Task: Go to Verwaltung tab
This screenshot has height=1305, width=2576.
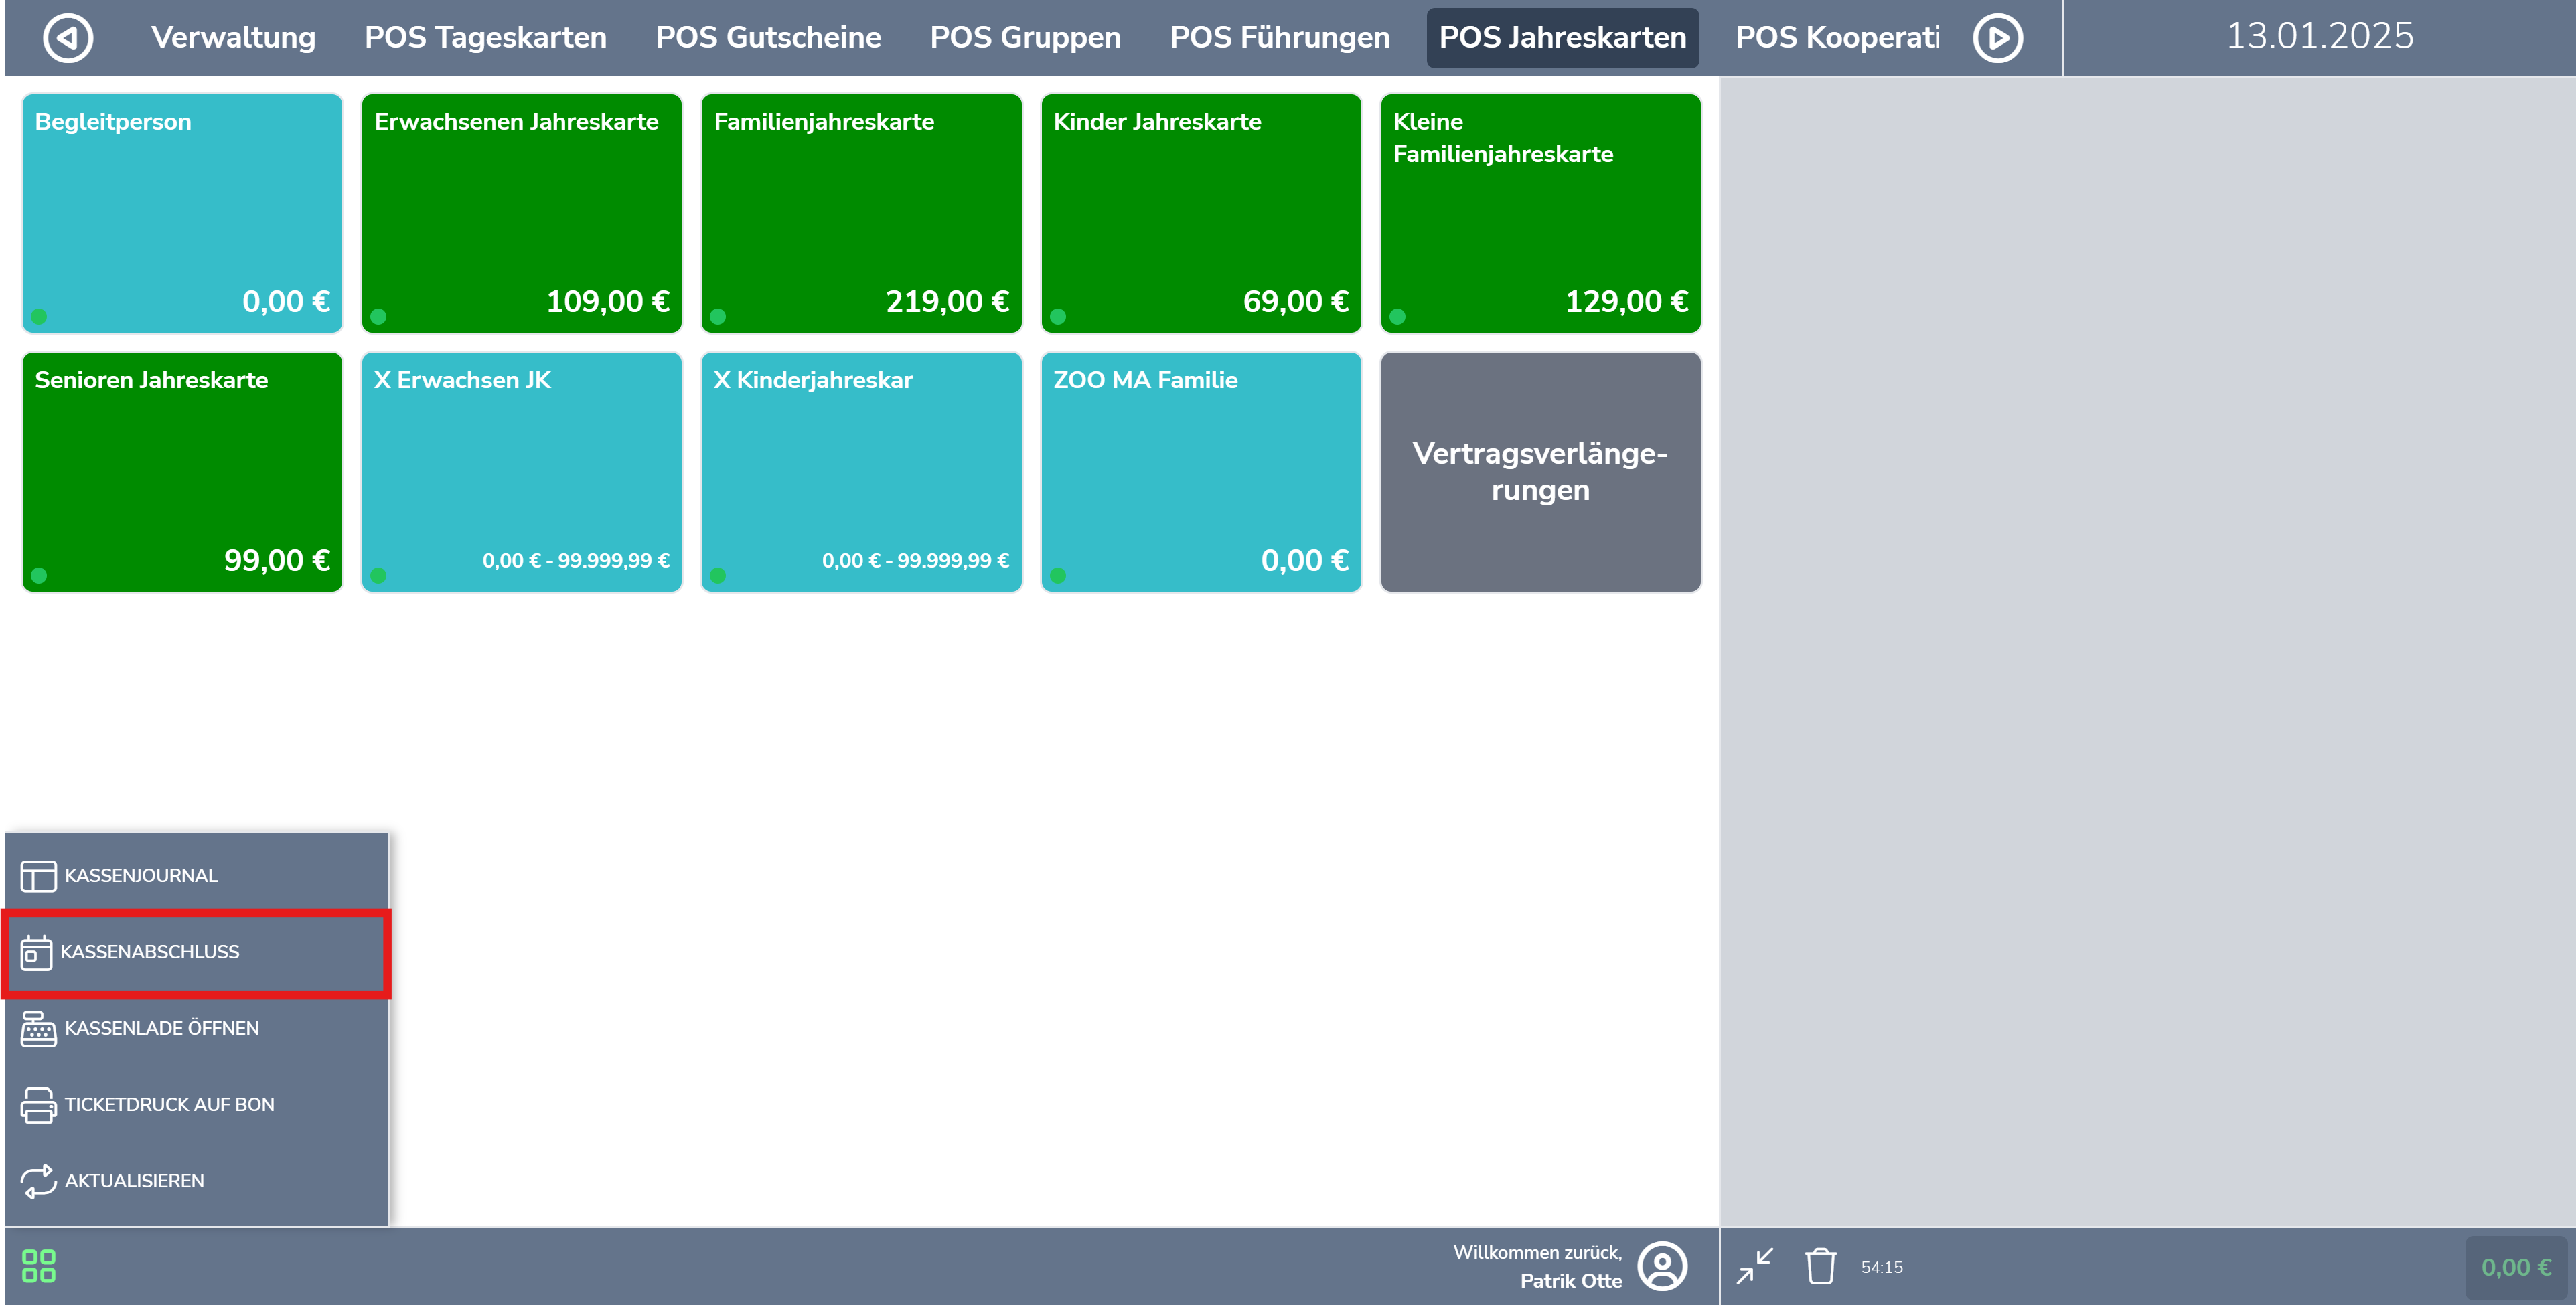Action: (x=233, y=38)
